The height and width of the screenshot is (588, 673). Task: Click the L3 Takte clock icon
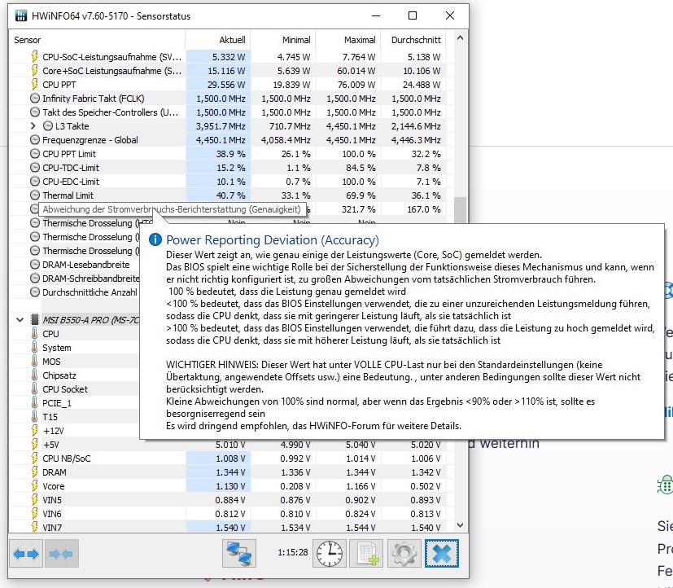pos(48,126)
